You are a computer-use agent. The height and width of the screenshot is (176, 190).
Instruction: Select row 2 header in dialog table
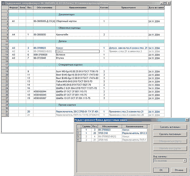click(79, 133)
